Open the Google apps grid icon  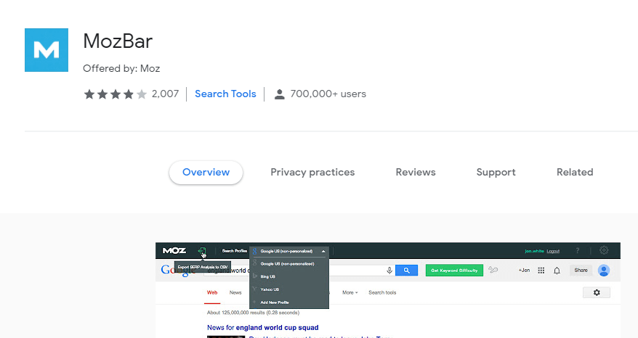pos(541,270)
